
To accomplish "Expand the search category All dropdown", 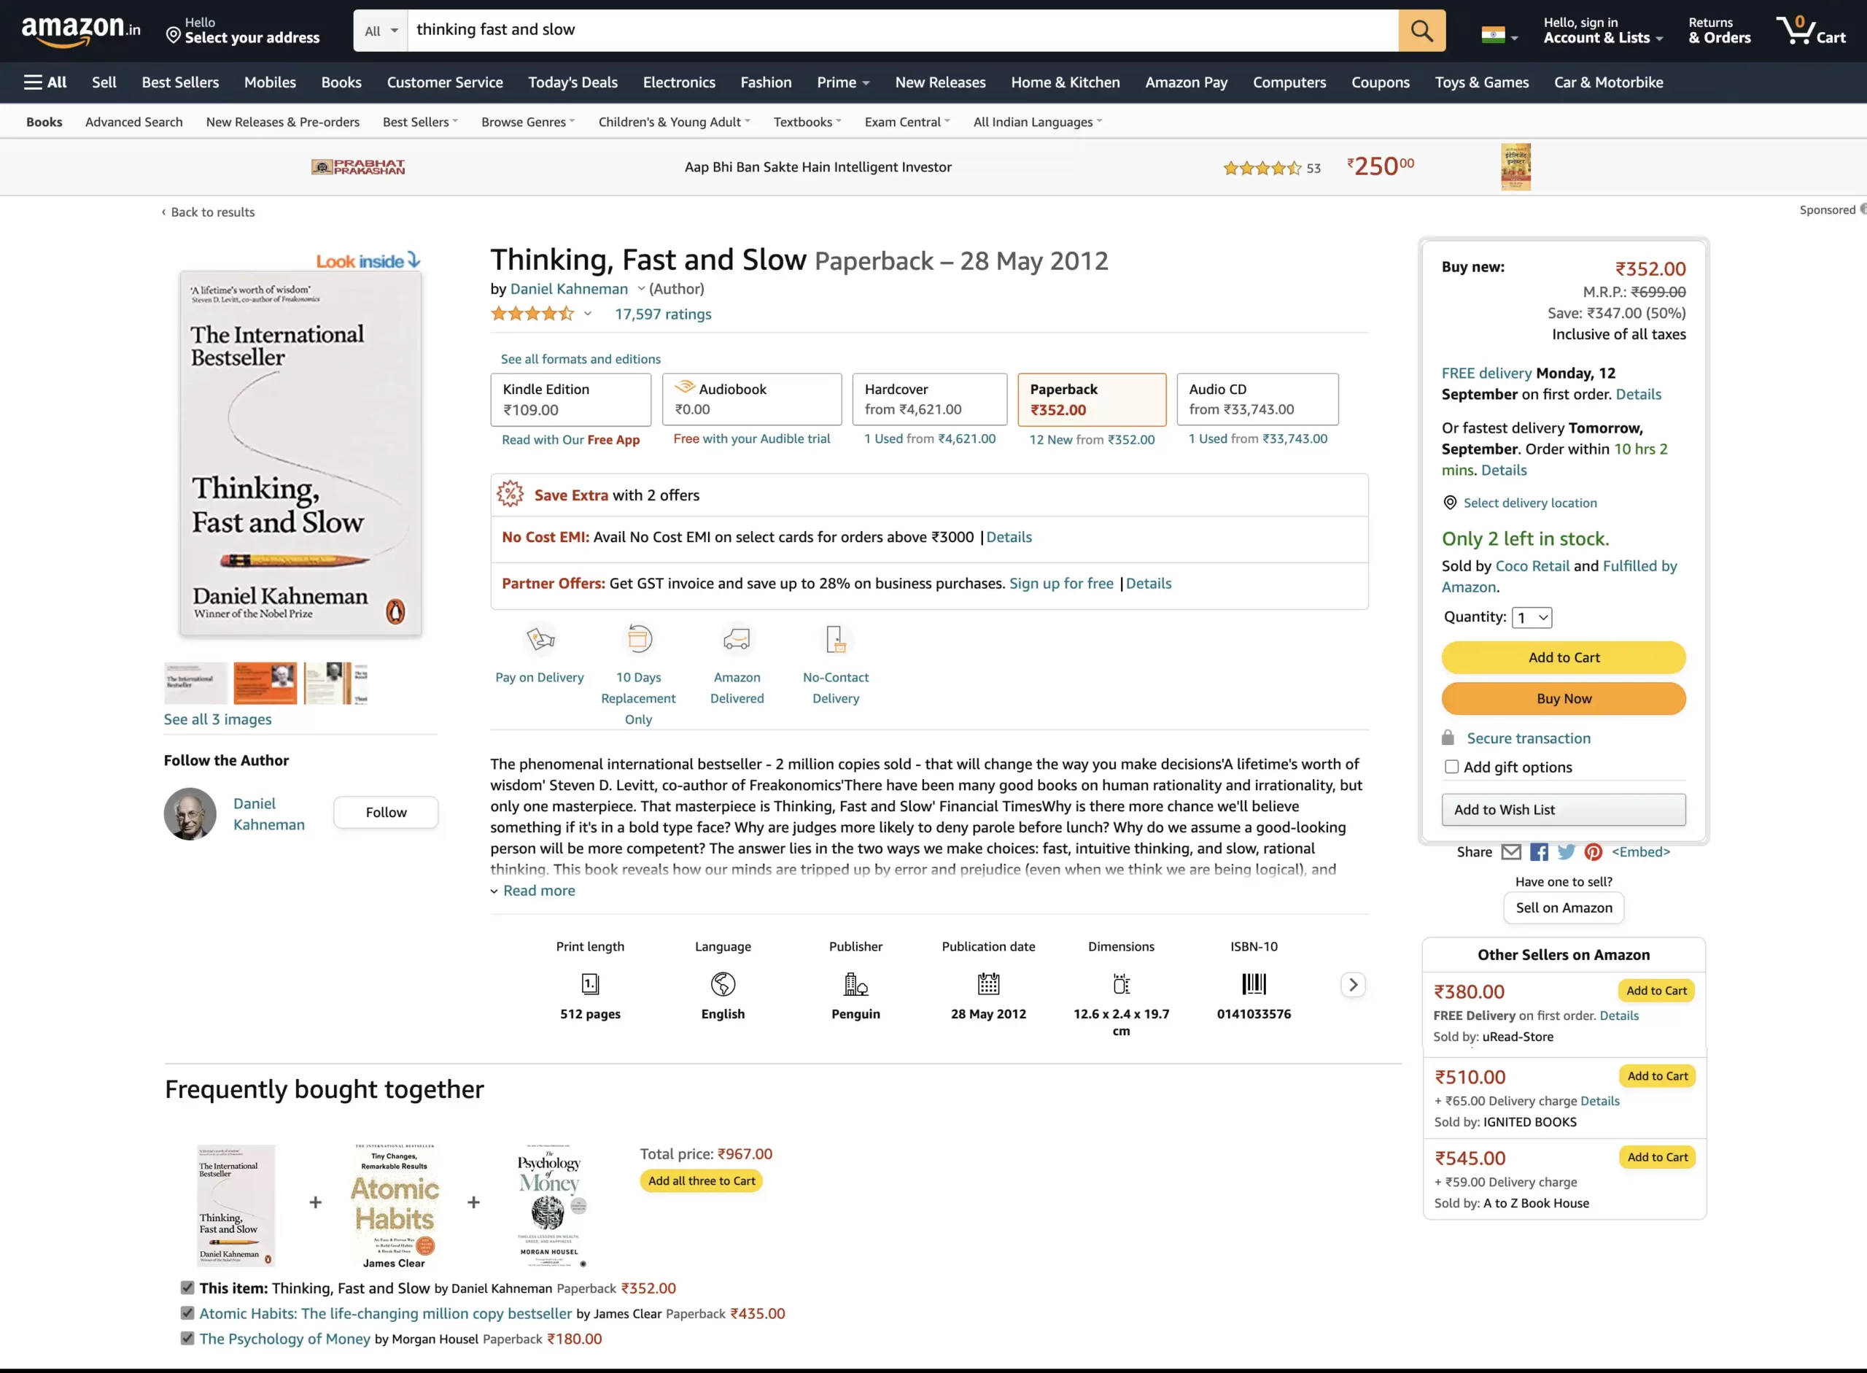I will [x=381, y=31].
